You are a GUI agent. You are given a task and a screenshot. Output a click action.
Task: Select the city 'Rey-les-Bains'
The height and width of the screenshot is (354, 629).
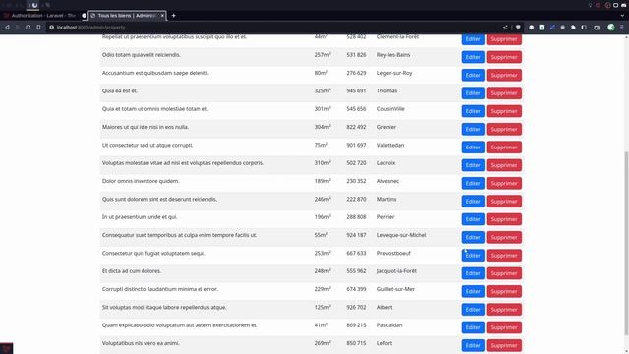(x=393, y=55)
